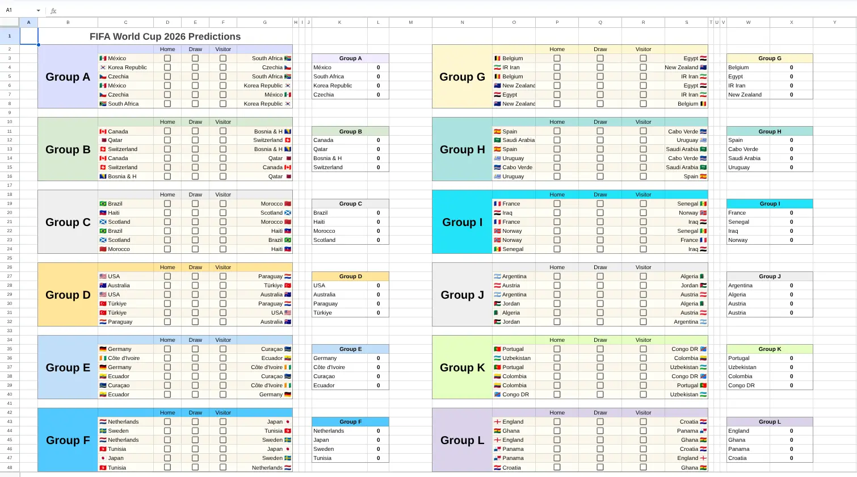This screenshot has width=857, height=477.
Task: Tick Home checkbox for Qatar vs Switzerland
Action: click(167, 140)
